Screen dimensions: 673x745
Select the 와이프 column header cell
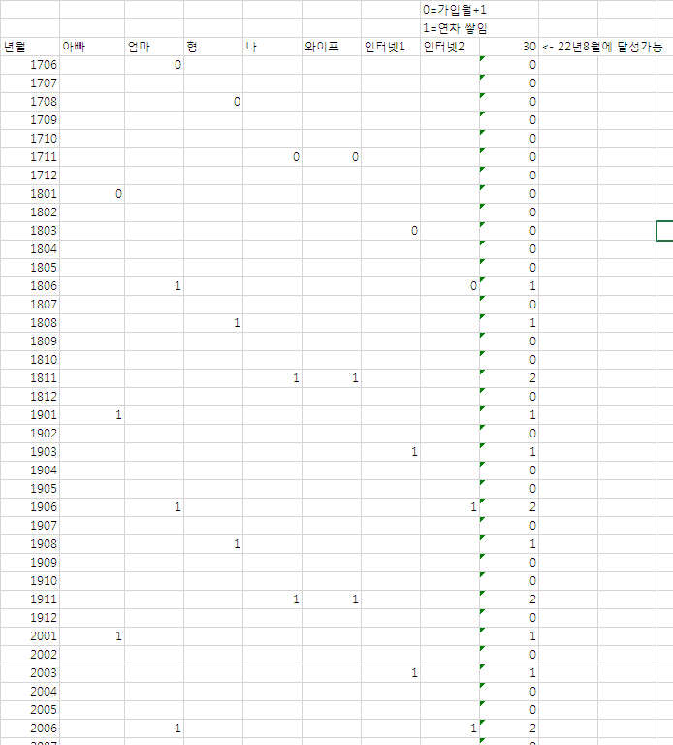tap(331, 47)
